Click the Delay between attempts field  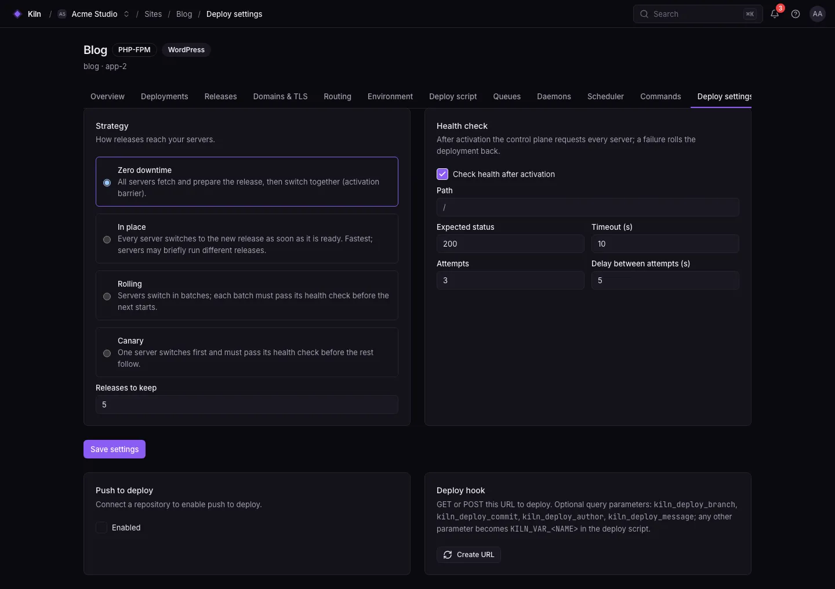pos(665,280)
